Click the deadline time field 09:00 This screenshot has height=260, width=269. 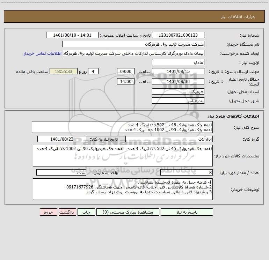click(x=125, y=71)
